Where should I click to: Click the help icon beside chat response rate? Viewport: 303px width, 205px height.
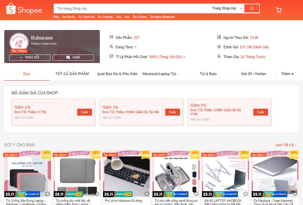point(184,57)
